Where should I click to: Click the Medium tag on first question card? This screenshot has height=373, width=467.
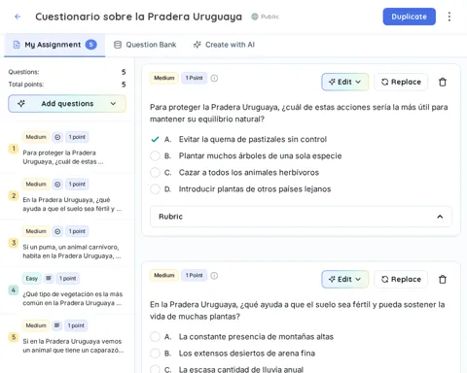164,78
